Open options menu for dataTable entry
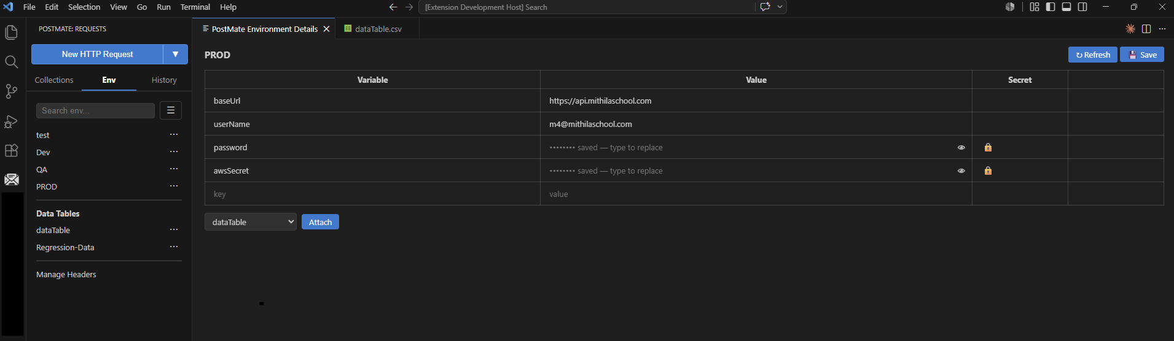Image resolution: width=1174 pixels, height=341 pixels. pyautogui.click(x=174, y=229)
